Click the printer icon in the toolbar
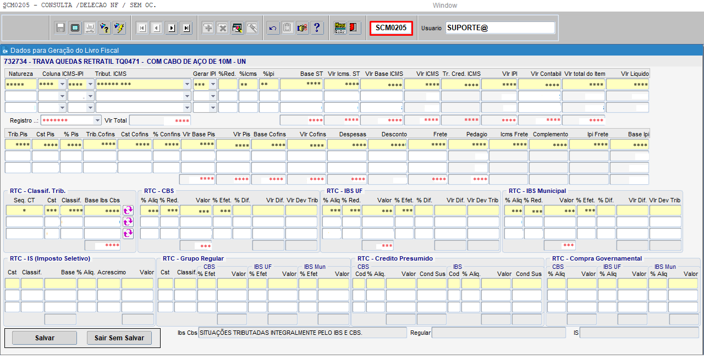 click(x=89, y=28)
